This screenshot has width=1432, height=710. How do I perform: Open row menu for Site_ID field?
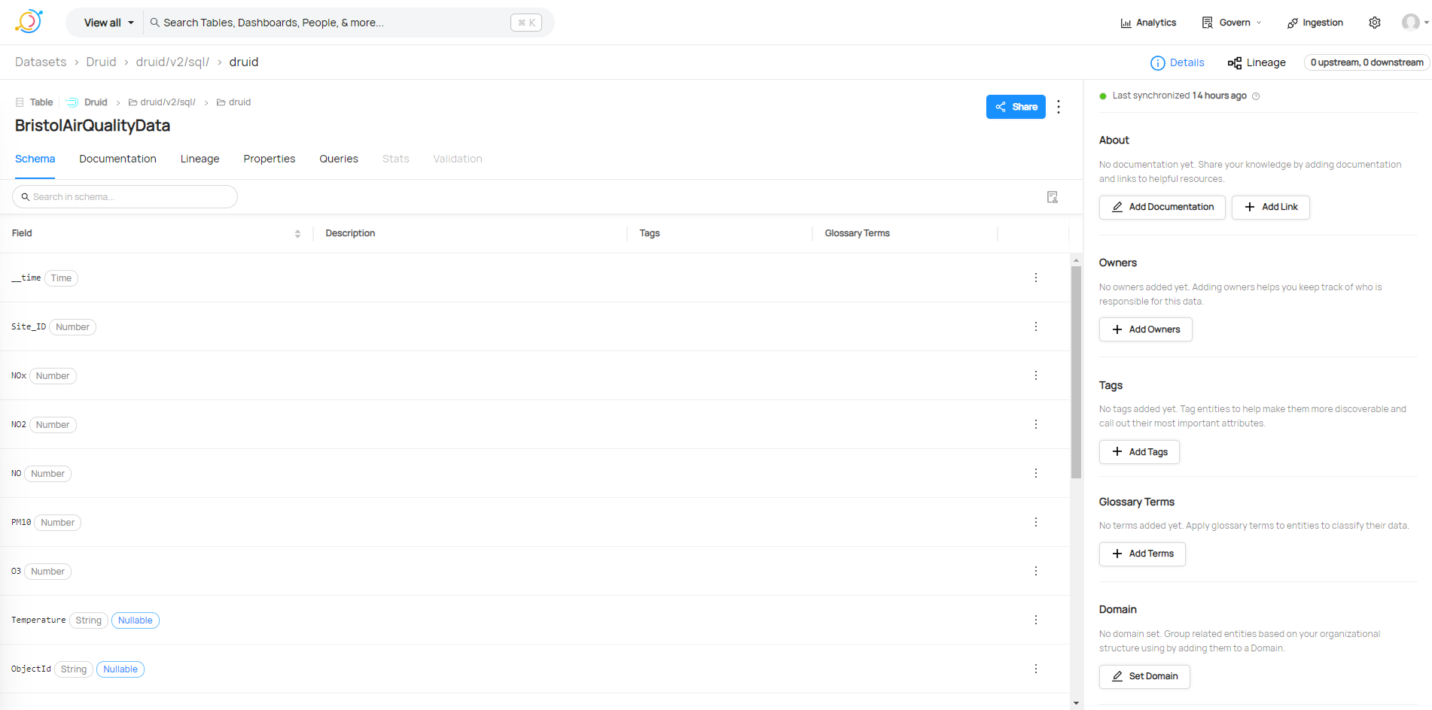coord(1036,326)
